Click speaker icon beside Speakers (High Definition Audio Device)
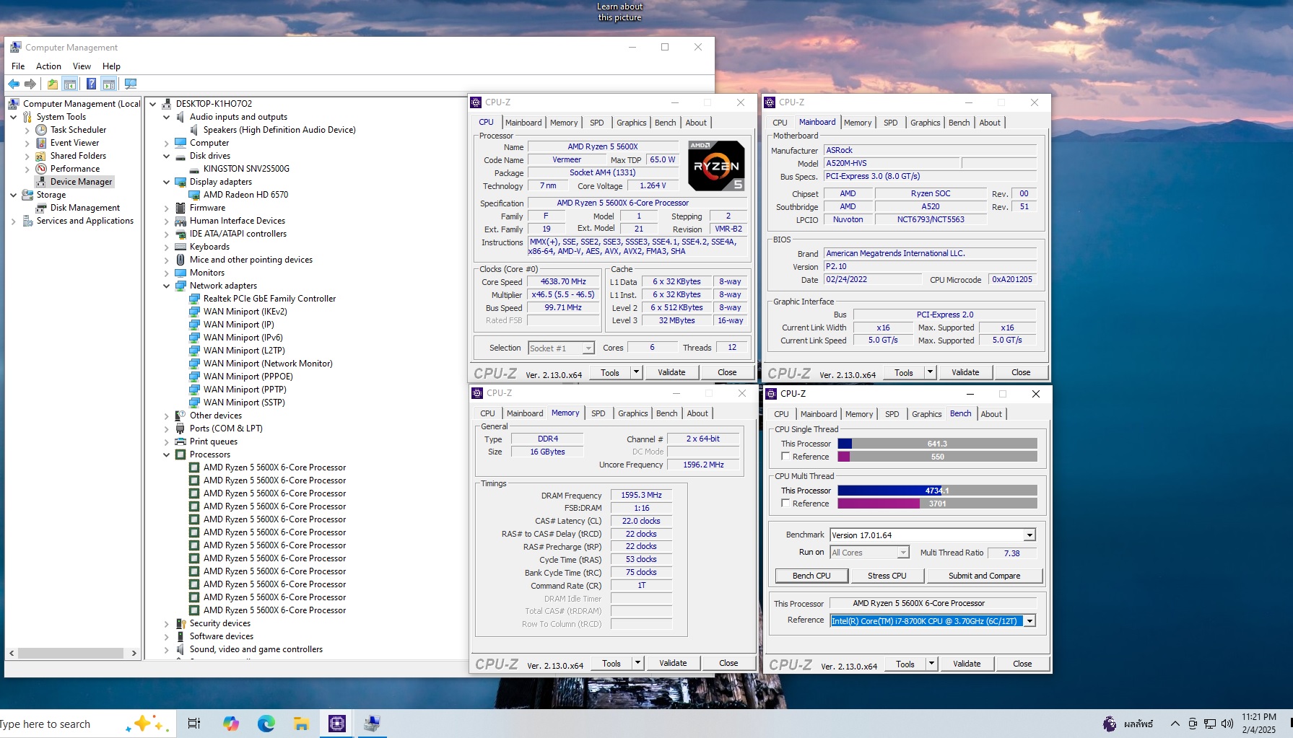This screenshot has width=1293, height=738. (x=194, y=130)
